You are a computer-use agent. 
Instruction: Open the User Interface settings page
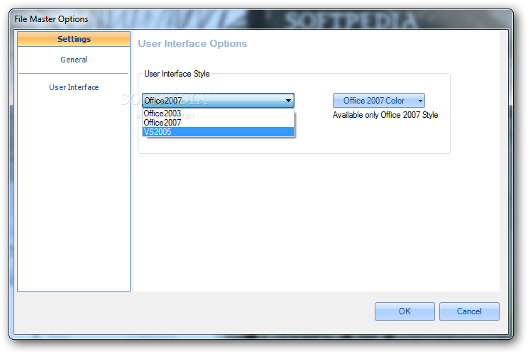(74, 87)
